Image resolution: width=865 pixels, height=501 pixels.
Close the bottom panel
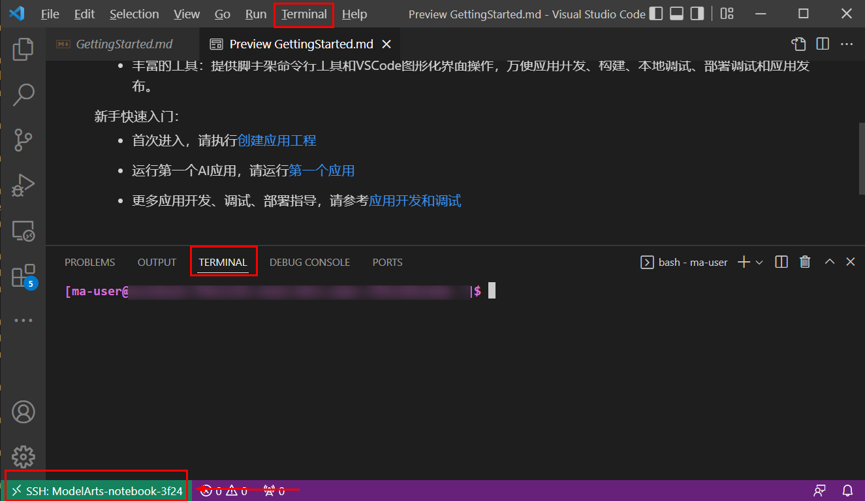click(x=851, y=262)
